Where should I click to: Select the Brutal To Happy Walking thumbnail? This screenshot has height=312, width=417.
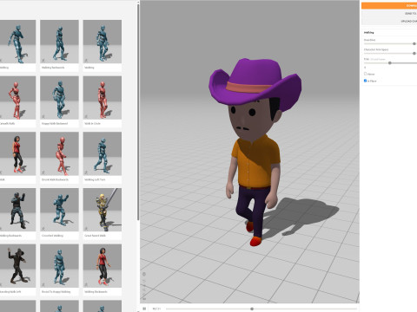coord(59,266)
